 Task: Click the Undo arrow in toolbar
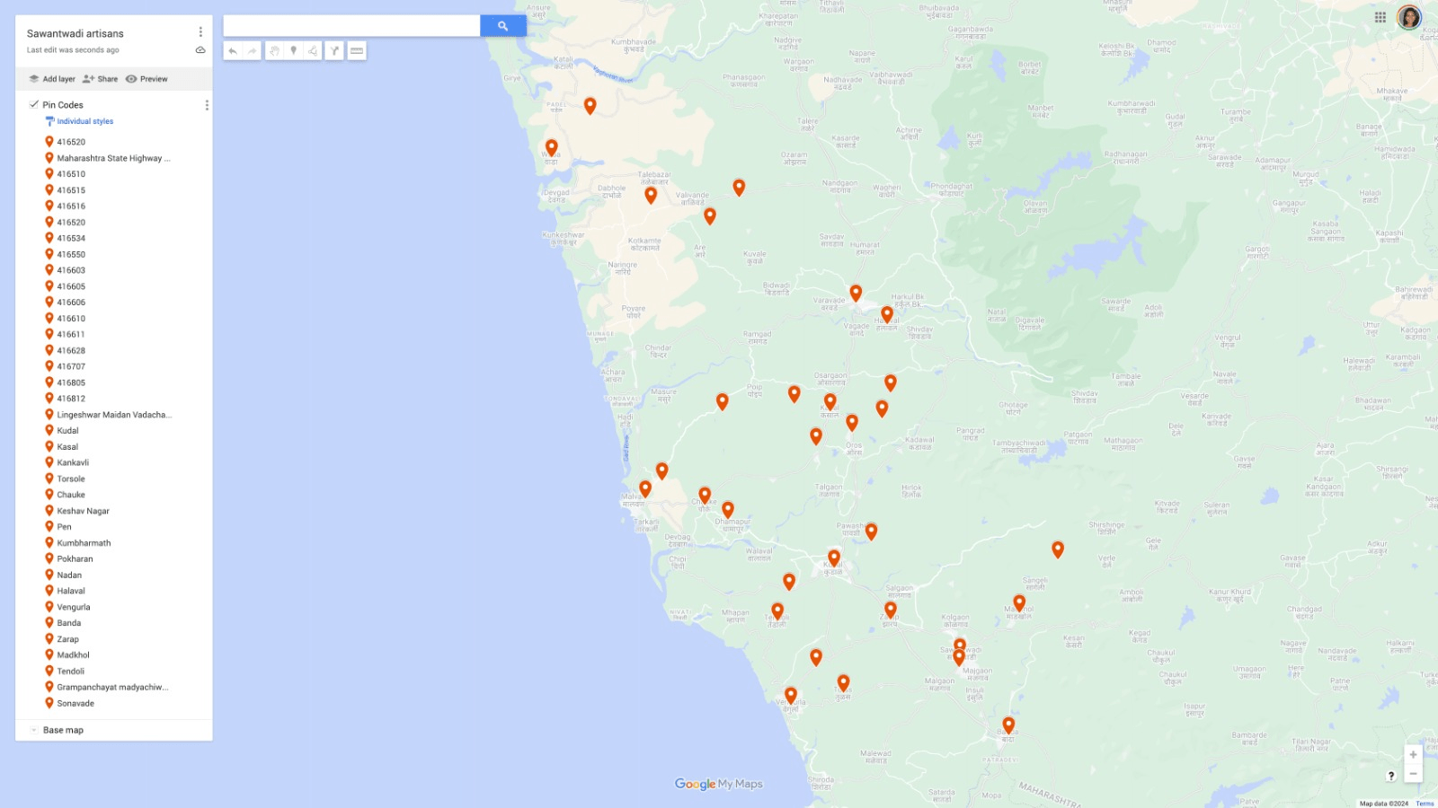click(x=233, y=51)
